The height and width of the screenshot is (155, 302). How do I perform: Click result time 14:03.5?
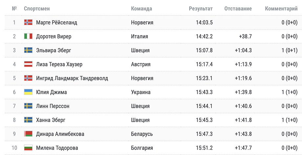[x=204, y=23]
